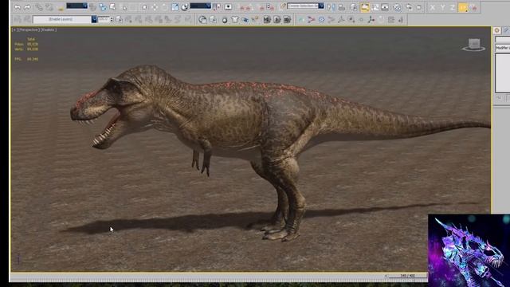Screen dimensions: 510x287
Task: Click the Mirror tool icon
Action: click(331, 7)
